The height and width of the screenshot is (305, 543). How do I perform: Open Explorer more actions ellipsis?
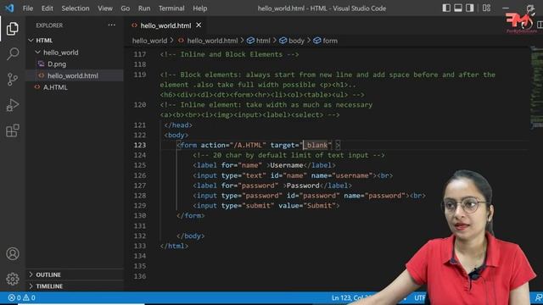click(111, 25)
